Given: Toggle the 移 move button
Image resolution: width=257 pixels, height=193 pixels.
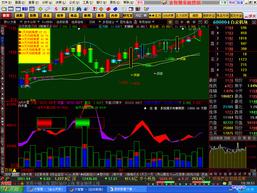Looking at the screenshot, I should coord(194,22).
